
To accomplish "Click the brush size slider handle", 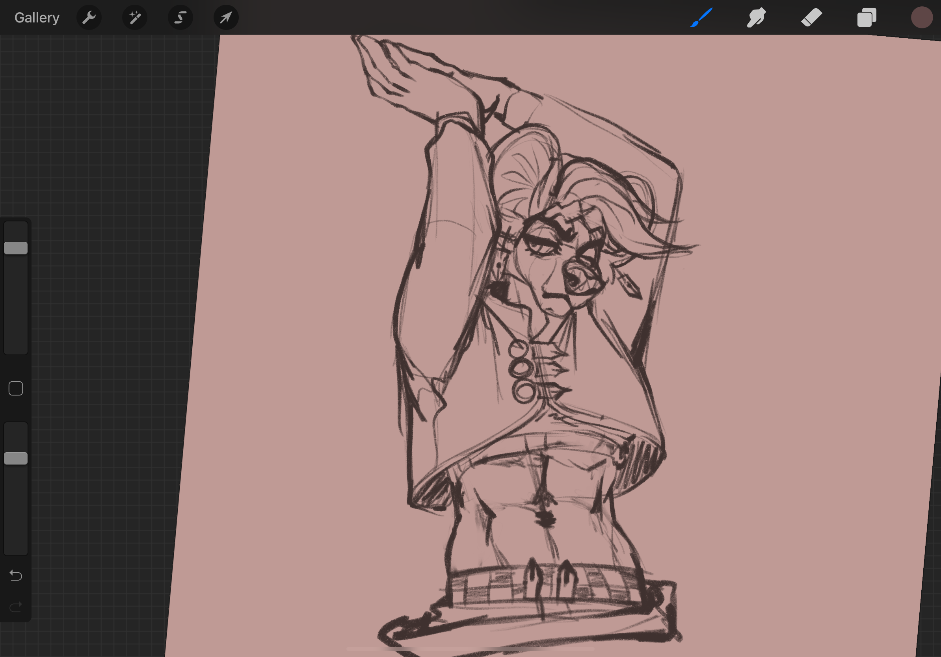I will tap(16, 248).
